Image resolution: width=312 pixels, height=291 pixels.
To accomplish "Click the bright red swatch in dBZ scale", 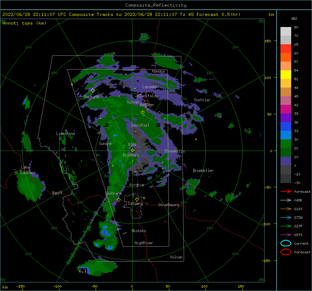I will click(x=286, y=49).
